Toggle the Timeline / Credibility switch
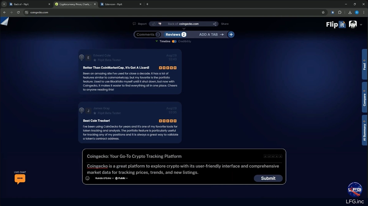The image size is (368, 206). coord(174,41)
